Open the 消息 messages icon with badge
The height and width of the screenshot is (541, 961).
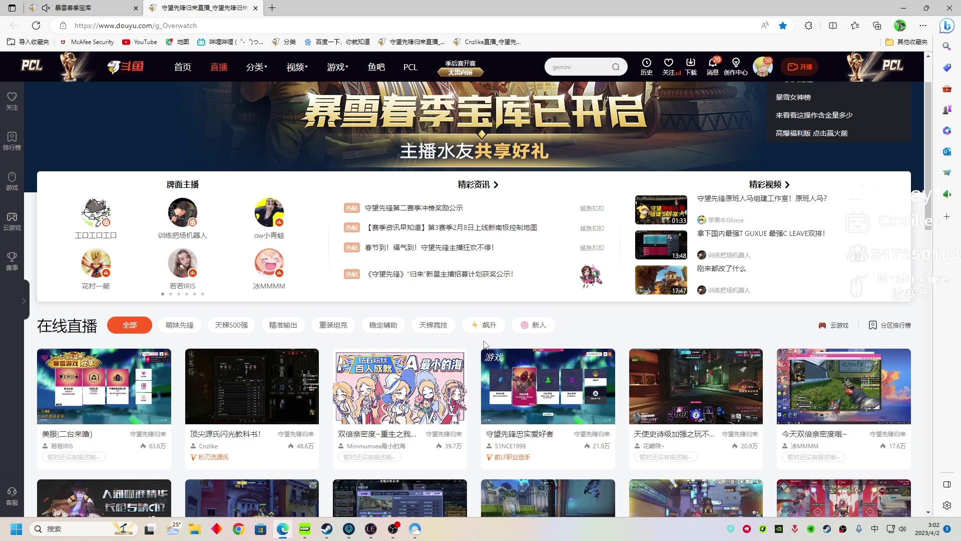712,67
